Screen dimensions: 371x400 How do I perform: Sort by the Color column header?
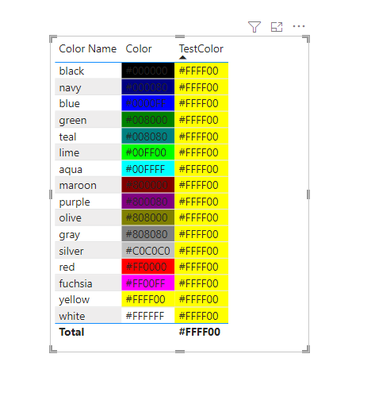[139, 49]
